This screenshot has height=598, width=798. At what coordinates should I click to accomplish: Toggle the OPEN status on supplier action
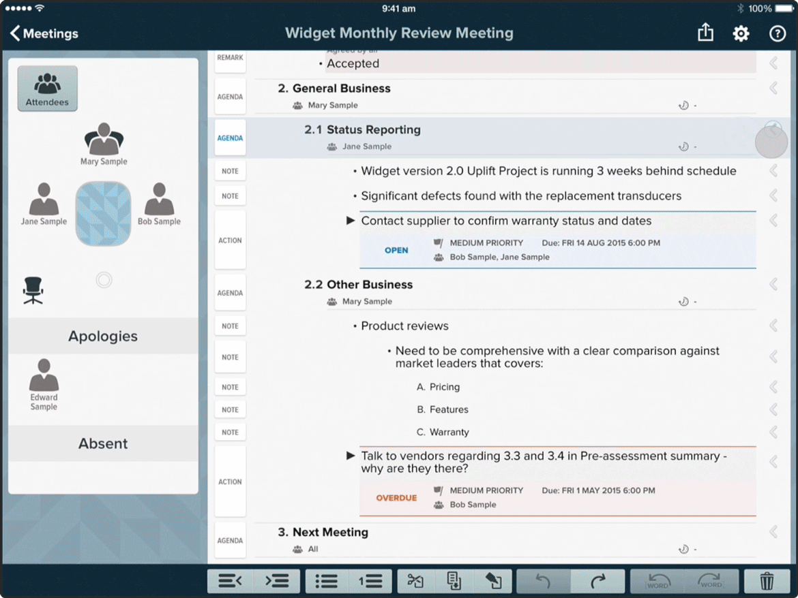click(x=396, y=250)
